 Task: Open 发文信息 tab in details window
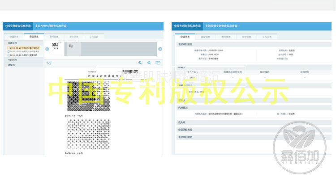coord(246,37)
